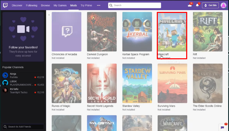Go to the Browse tab

click(x=45, y=5)
